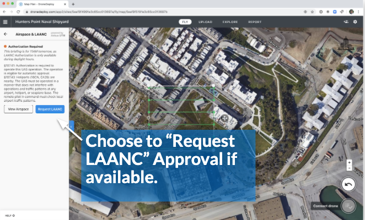Switch to the FLY tab
The height and width of the screenshot is (220, 365).
tap(185, 22)
